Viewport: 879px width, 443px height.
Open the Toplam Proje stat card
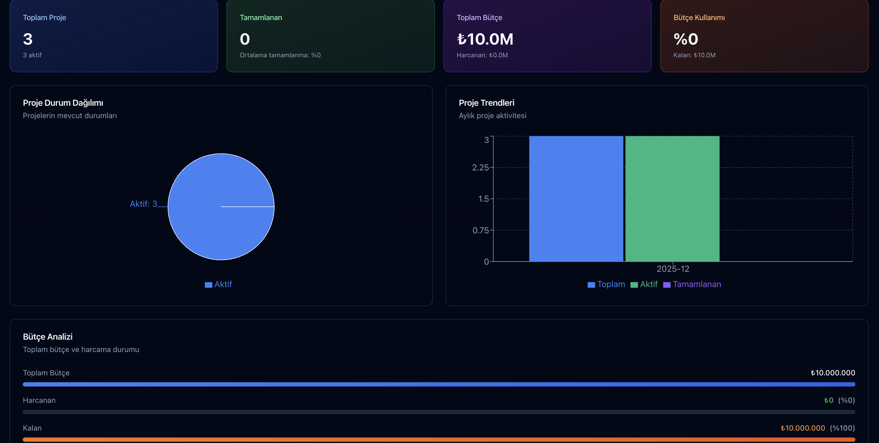(114, 36)
